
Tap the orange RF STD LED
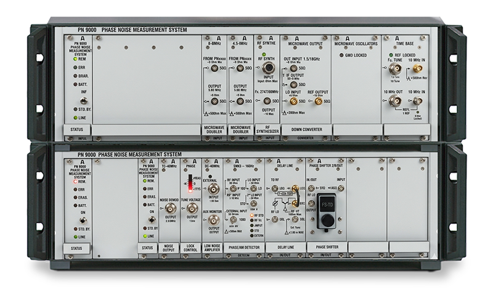(x=251, y=216)
